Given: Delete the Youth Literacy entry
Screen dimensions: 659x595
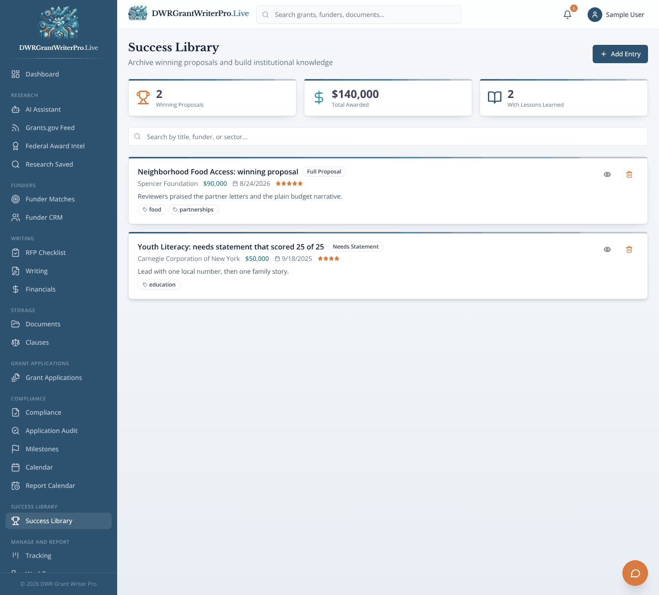Looking at the screenshot, I should click(x=629, y=249).
